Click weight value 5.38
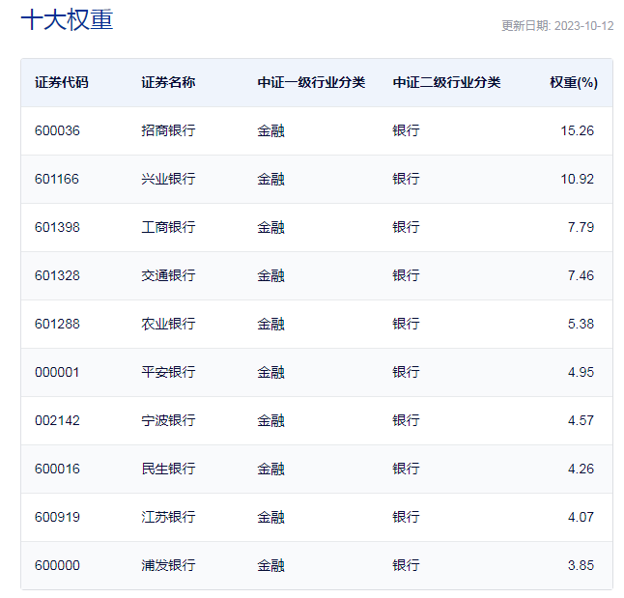The image size is (624, 598). [x=581, y=324]
